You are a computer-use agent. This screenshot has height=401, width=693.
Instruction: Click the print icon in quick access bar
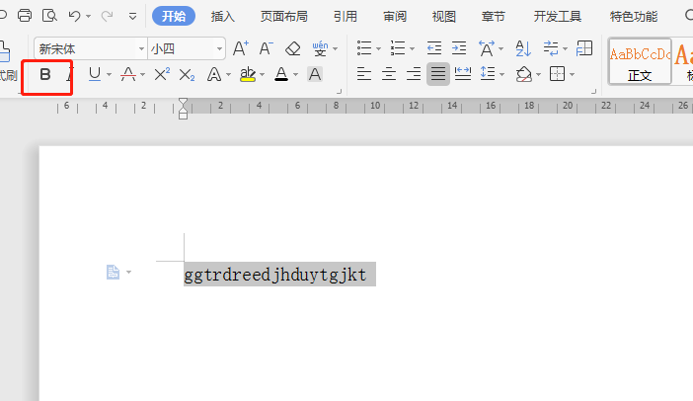(x=26, y=16)
